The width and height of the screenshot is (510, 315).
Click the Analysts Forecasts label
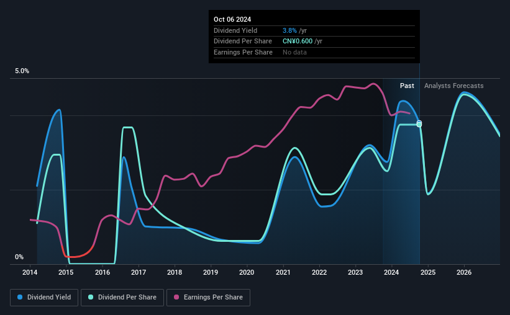pos(453,86)
